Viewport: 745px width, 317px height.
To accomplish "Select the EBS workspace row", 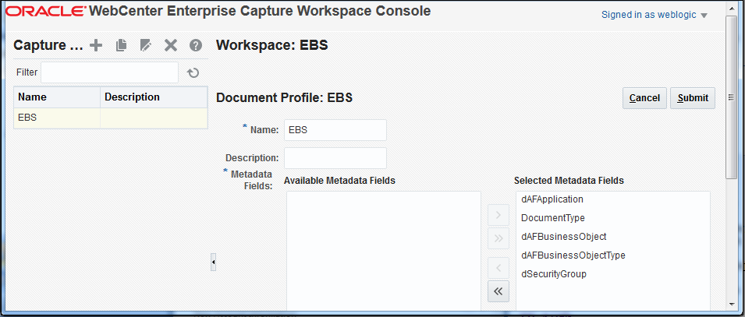I will (x=110, y=118).
